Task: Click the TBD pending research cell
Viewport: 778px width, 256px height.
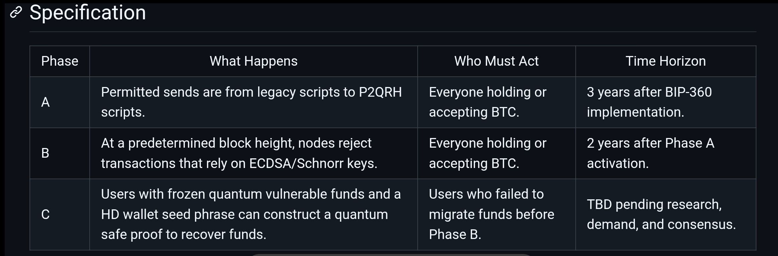Action: (666, 214)
